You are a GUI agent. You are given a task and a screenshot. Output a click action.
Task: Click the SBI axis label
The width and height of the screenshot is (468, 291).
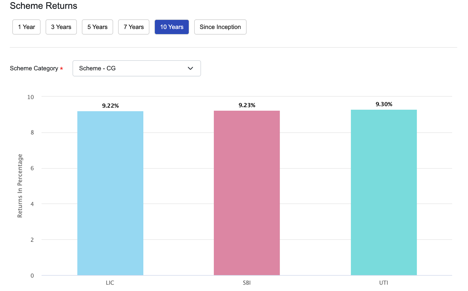point(247,283)
